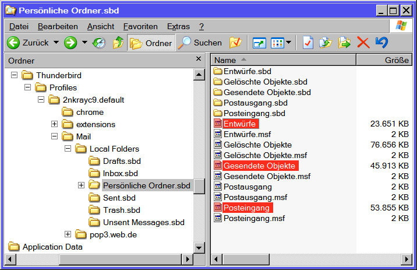417x270 pixels.
Task: Click the blue undo arrow icon
Action: tap(381, 43)
